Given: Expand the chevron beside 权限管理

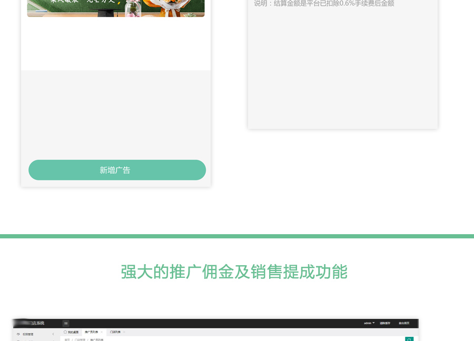Looking at the screenshot, I should pos(53,334).
